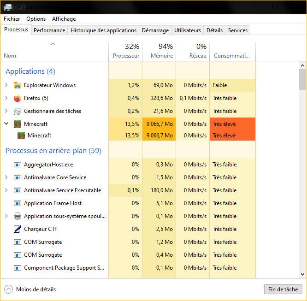307x301 pixels.
Task: Select the Application Frame Host process name
Action: pyautogui.click(x=53, y=203)
